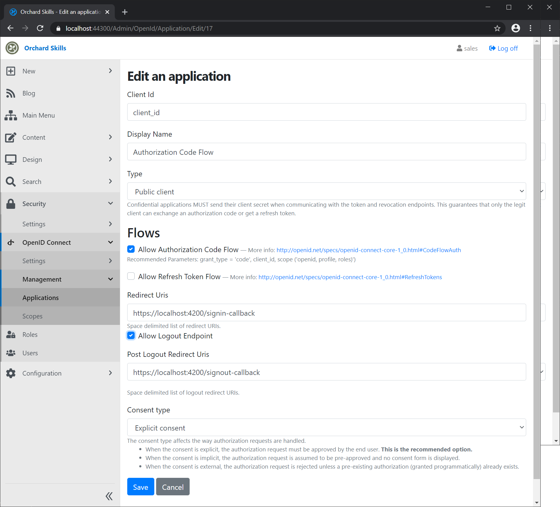560x507 pixels.
Task: Click the Content editing icon
Action: pyautogui.click(x=11, y=137)
